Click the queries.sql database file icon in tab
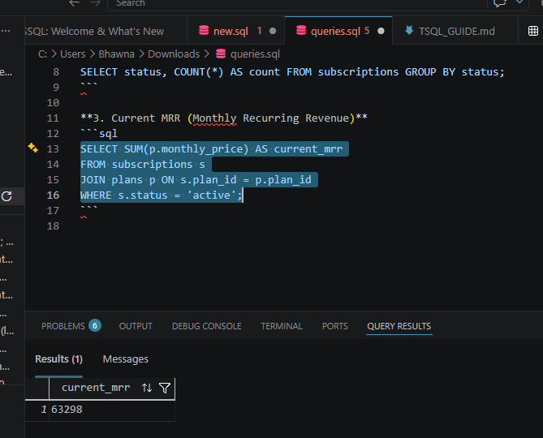This screenshot has width=543, height=438. pos(301,31)
